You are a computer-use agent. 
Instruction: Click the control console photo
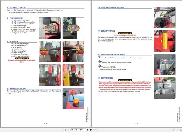165,88
